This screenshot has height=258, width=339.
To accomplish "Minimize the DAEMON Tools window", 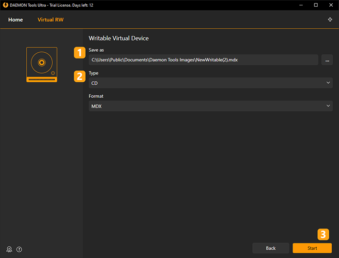I will click(x=301, y=5).
